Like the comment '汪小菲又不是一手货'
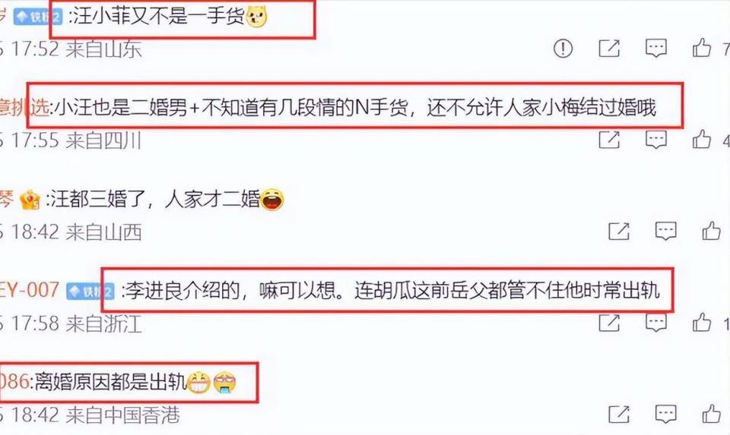Screen dimensions: 730x435 coord(701,47)
